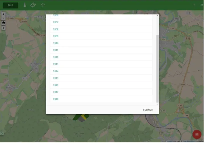Image resolution: width=205 pixels, height=143 pixels.
Task: Select year 2010 from the list
Action: 101,43
